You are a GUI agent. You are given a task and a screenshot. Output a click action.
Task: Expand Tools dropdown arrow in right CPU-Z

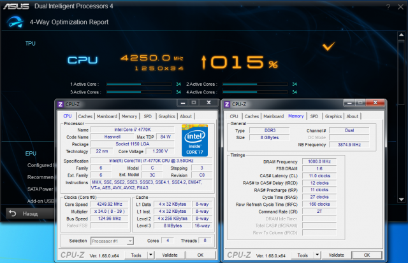coord(317,255)
